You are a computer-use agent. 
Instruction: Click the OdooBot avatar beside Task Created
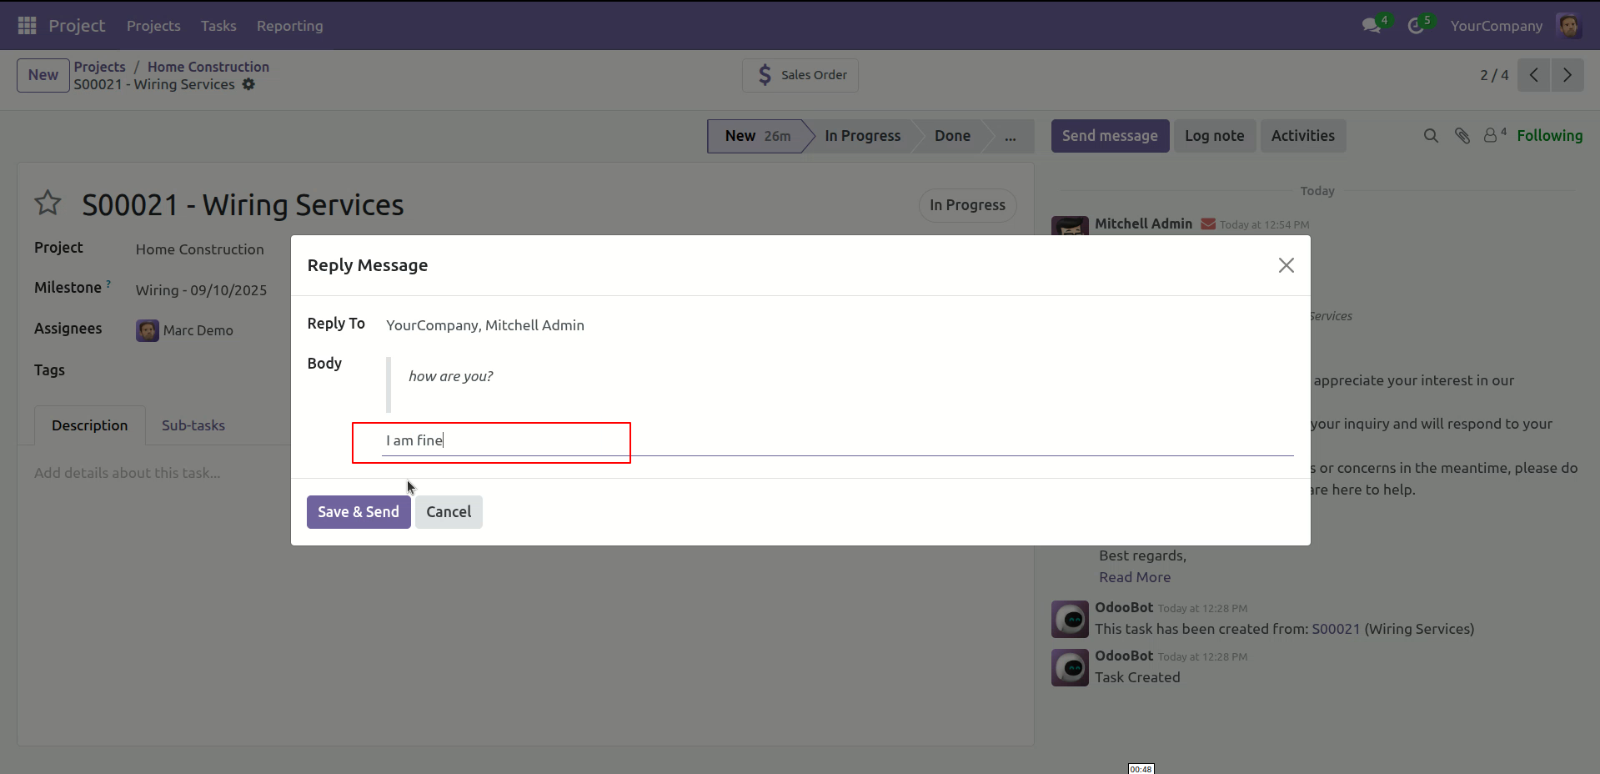pos(1070,667)
